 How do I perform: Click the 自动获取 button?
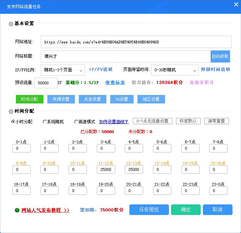(x=220, y=56)
